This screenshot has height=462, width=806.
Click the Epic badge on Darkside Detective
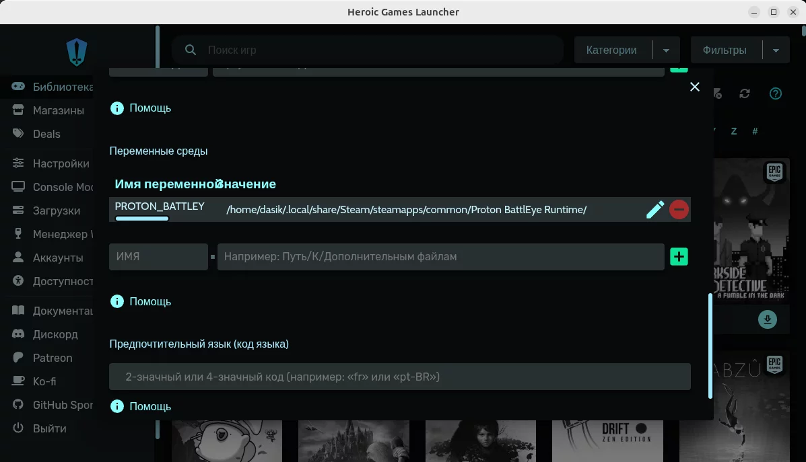[x=774, y=172]
